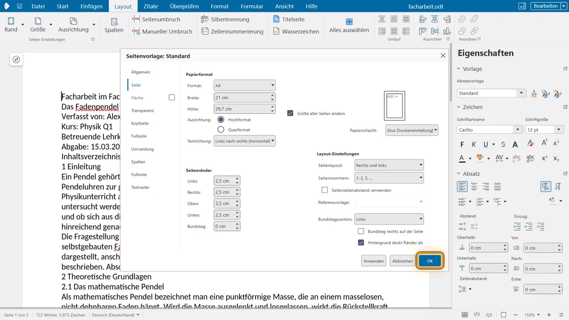The image size is (569, 320).
Task: Switch to the Kopfzeile tab
Action: pyautogui.click(x=140, y=123)
